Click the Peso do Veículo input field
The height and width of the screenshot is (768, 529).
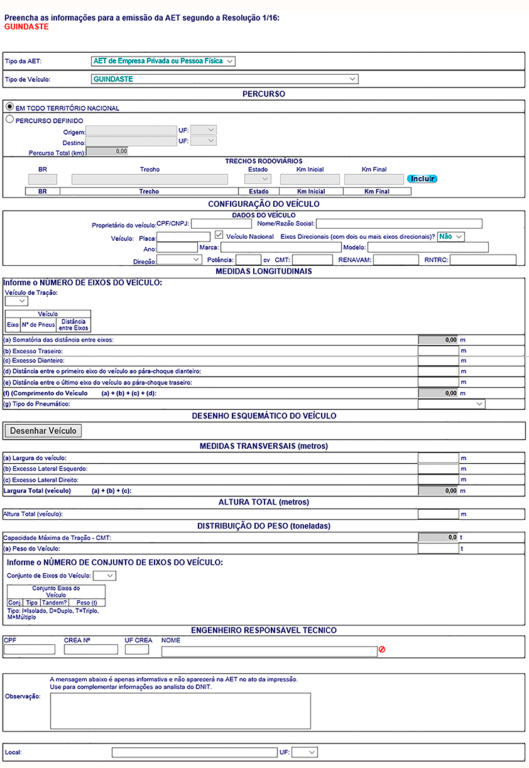coord(438,549)
